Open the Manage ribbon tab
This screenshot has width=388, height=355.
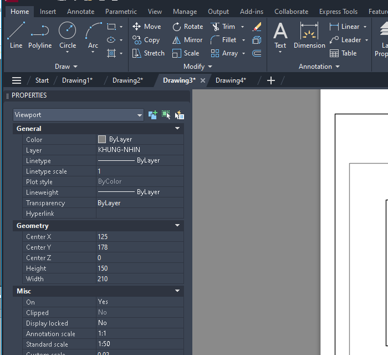click(x=185, y=12)
